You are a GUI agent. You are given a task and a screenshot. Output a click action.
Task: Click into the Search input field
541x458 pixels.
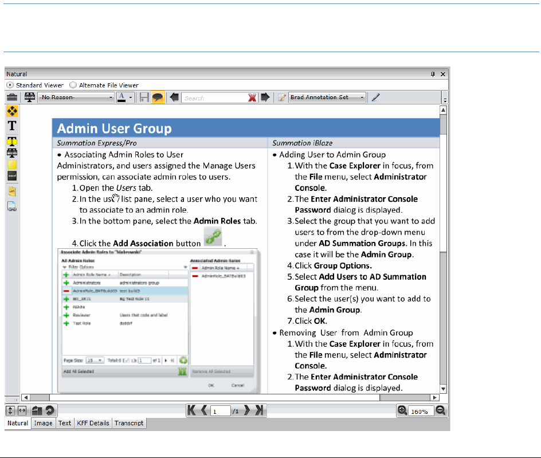coord(214,98)
